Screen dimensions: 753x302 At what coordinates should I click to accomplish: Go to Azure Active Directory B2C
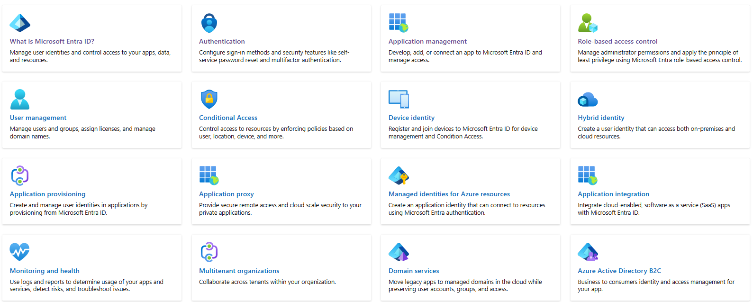click(x=619, y=271)
